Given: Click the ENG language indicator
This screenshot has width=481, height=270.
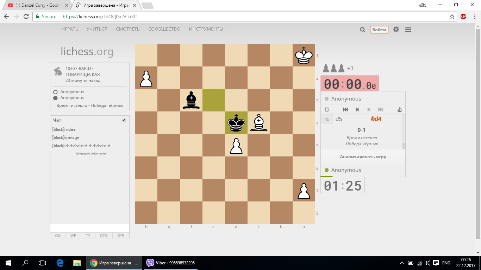Looking at the screenshot, I should point(446,263).
